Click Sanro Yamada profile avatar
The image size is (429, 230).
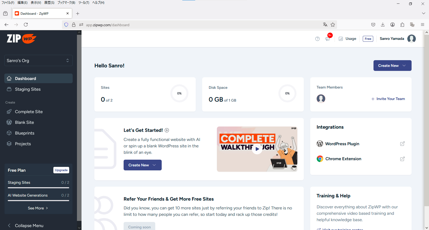(411, 39)
